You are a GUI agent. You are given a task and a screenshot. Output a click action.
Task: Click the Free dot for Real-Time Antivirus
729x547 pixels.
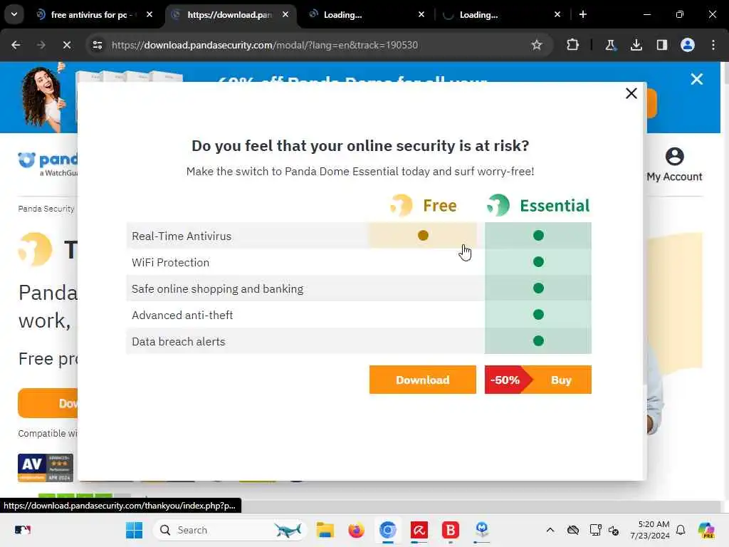coord(423,235)
